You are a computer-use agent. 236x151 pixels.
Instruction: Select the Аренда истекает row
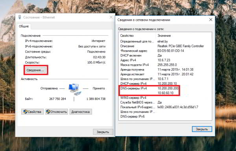coord(165,74)
